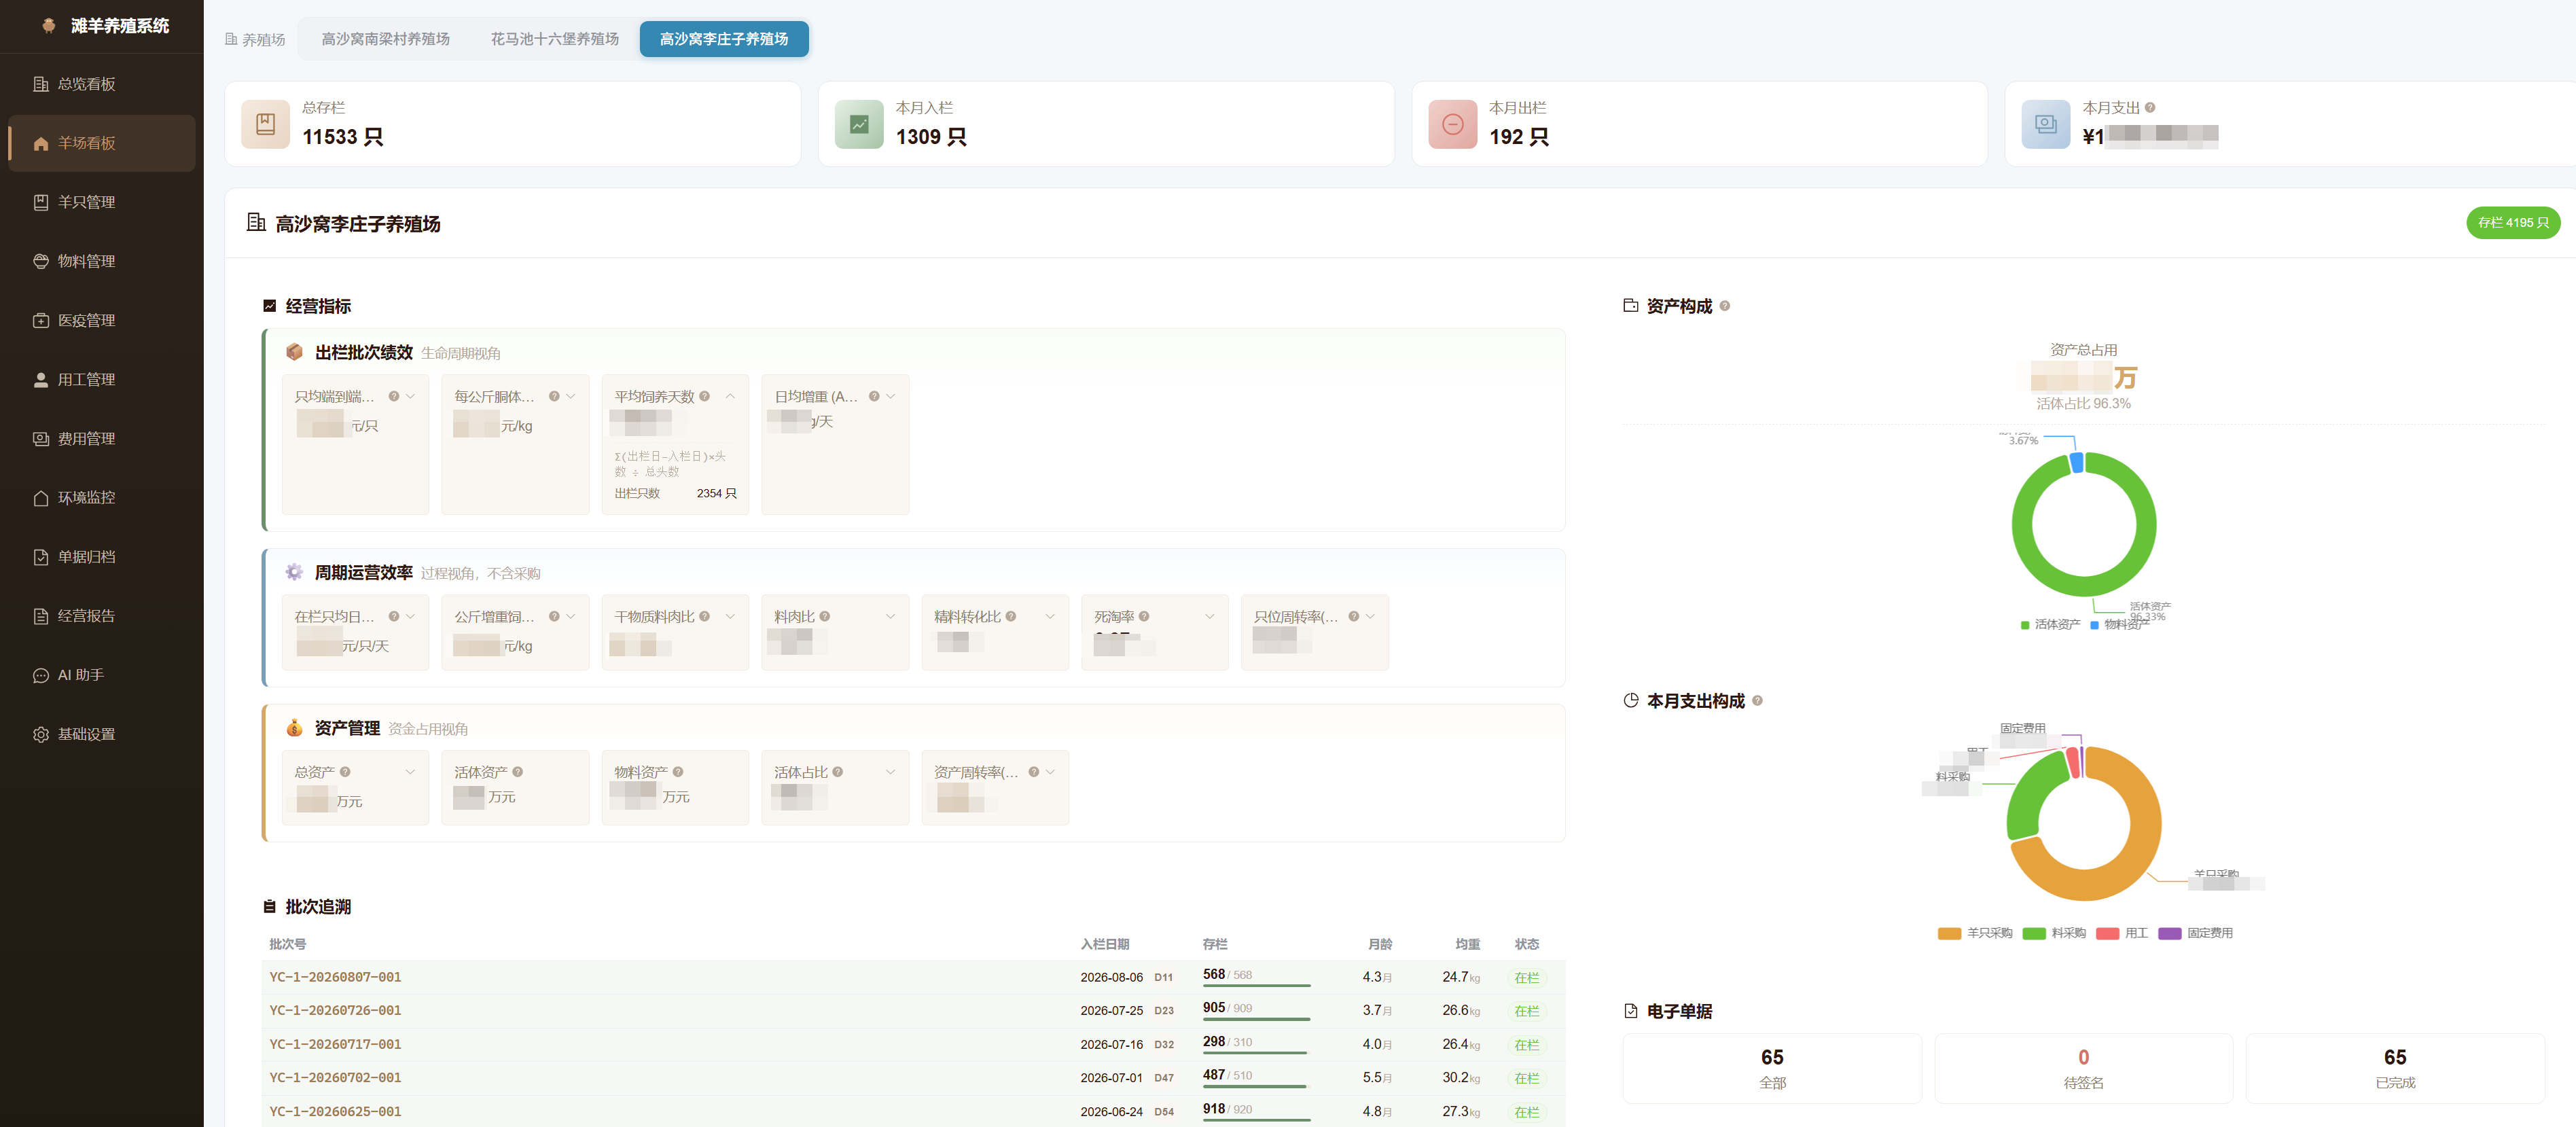
Task: Open the 待签名 document count card
Action: (2083, 1069)
